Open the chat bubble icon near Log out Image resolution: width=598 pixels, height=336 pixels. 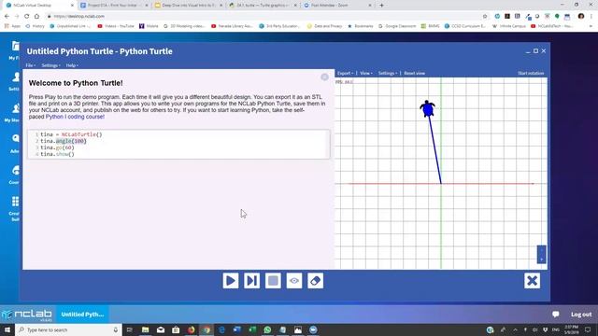(x=556, y=315)
